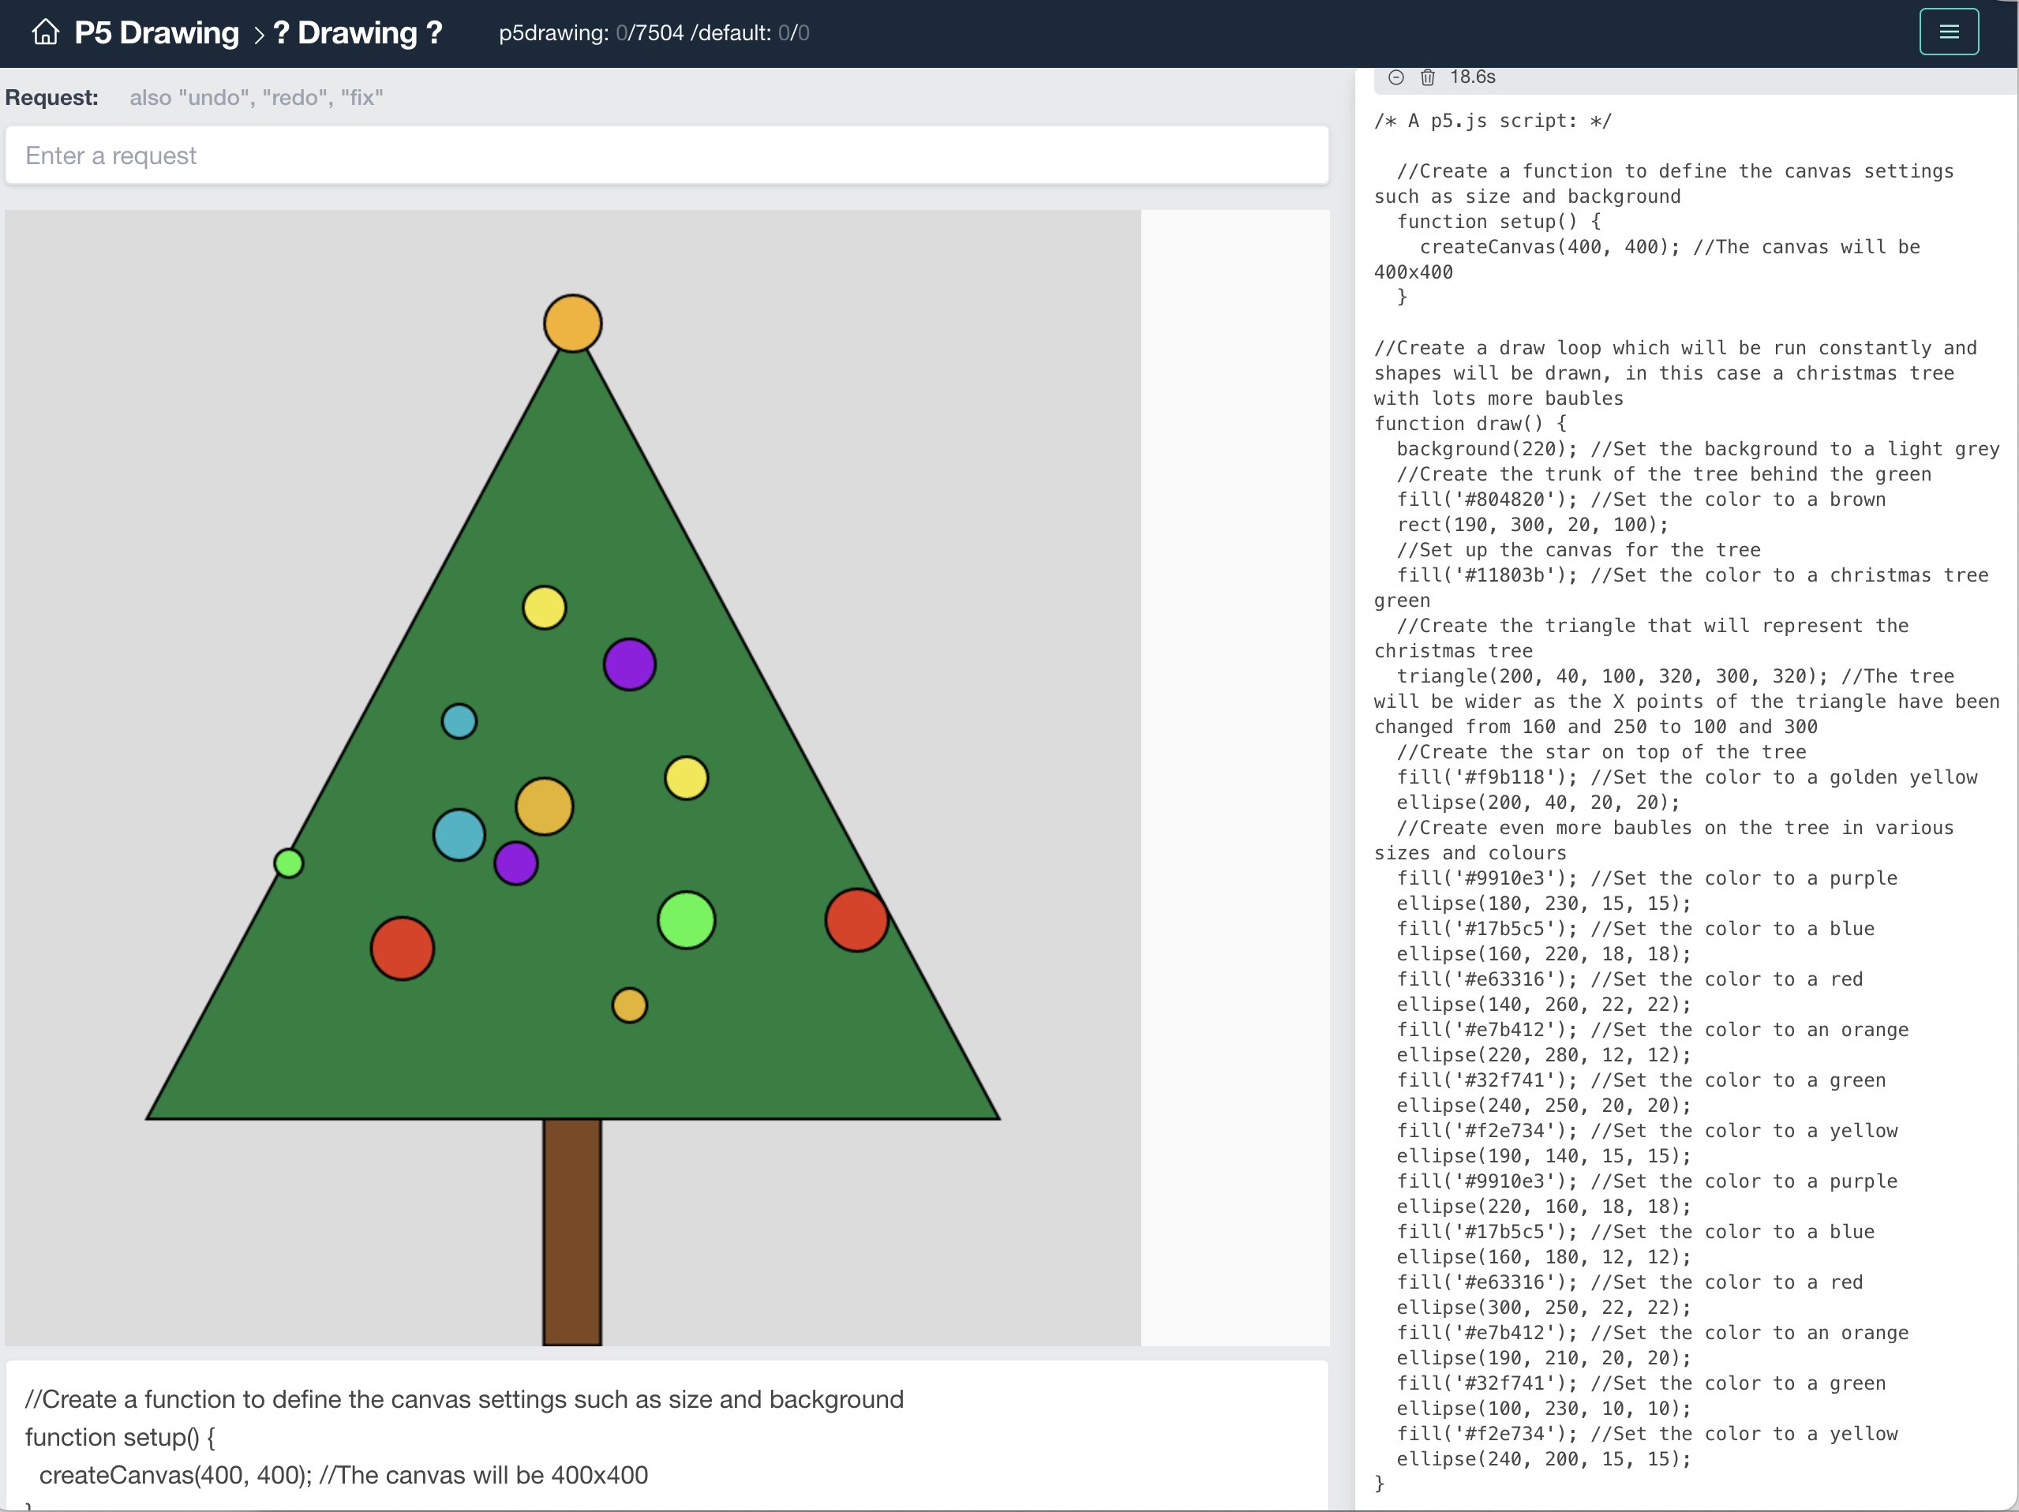
Task: Open the hamburger menu button
Action: [1948, 33]
